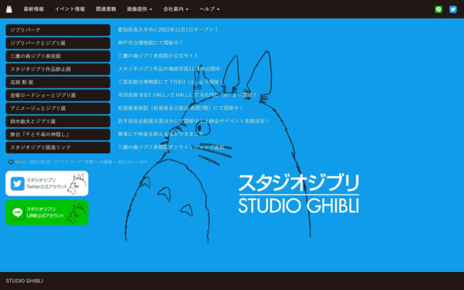Open the New! 2023.04.28 news item
The width and height of the screenshot is (464, 290).
coord(80,162)
